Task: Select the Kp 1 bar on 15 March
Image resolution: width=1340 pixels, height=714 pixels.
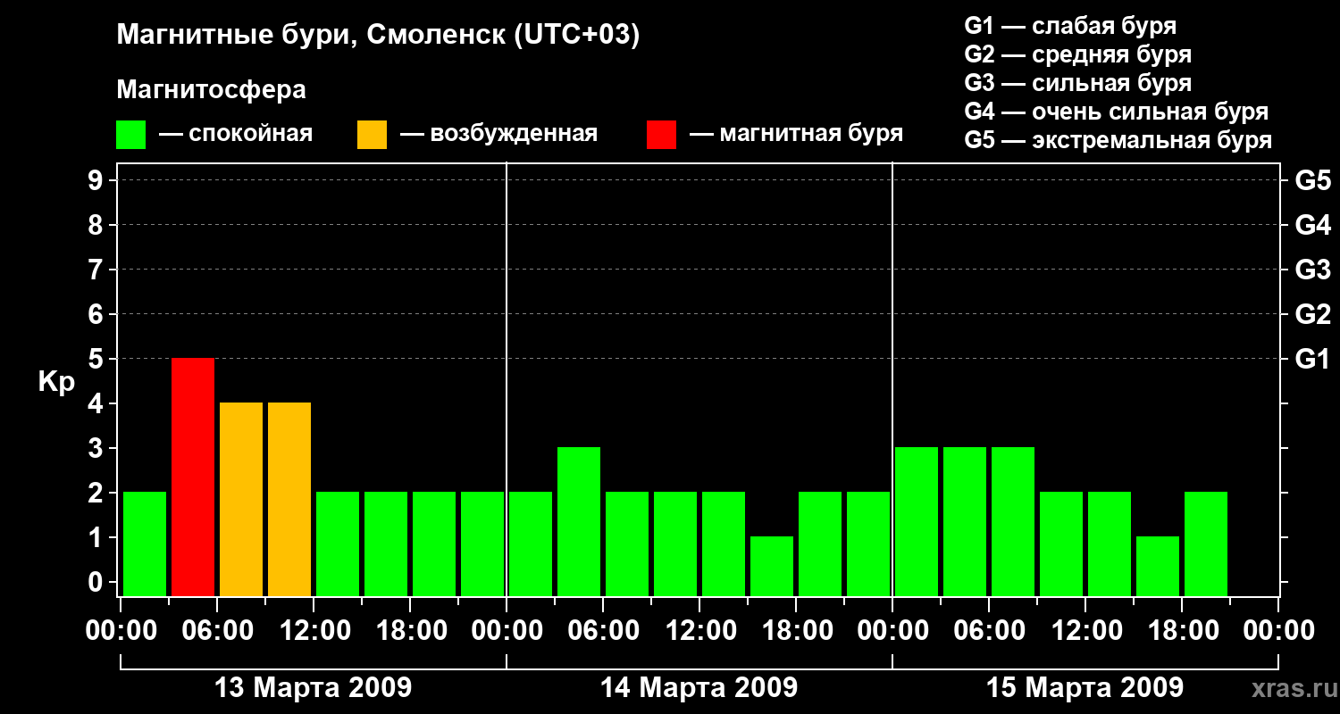Action: [x=1158, y=566]
